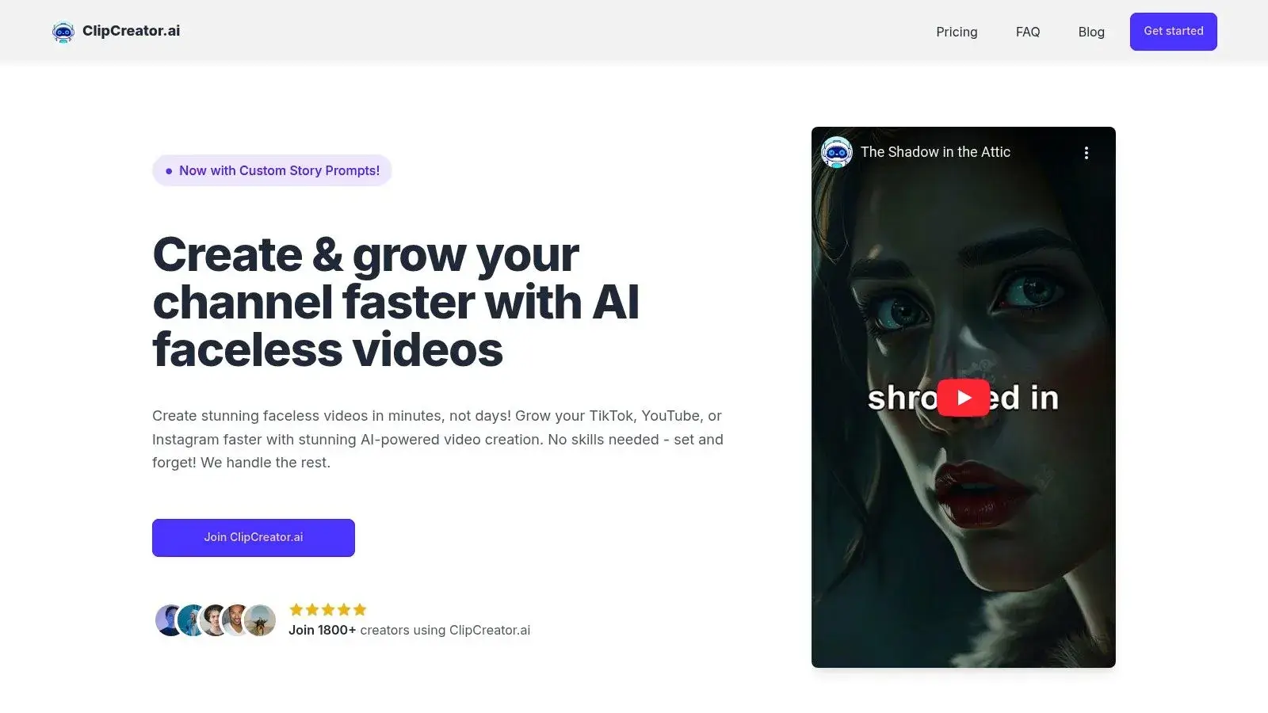1268x713 pixels.
Task: Click the blue-toned second creator avatar
Action: click(x=191, y=620)
